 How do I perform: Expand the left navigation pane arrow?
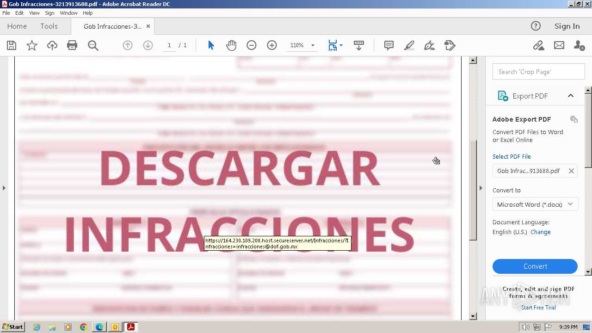coord(4,188)
